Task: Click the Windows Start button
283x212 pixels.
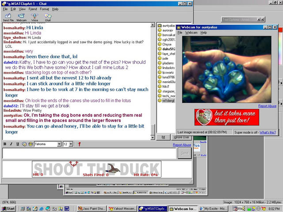Action: click(x=8, y=208)
